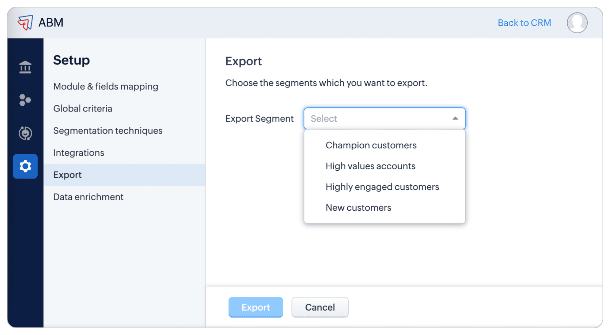Open Data enrichment settings
Image resolution: width=610 pixels, height=335 pixels.
tap(88, 197)
